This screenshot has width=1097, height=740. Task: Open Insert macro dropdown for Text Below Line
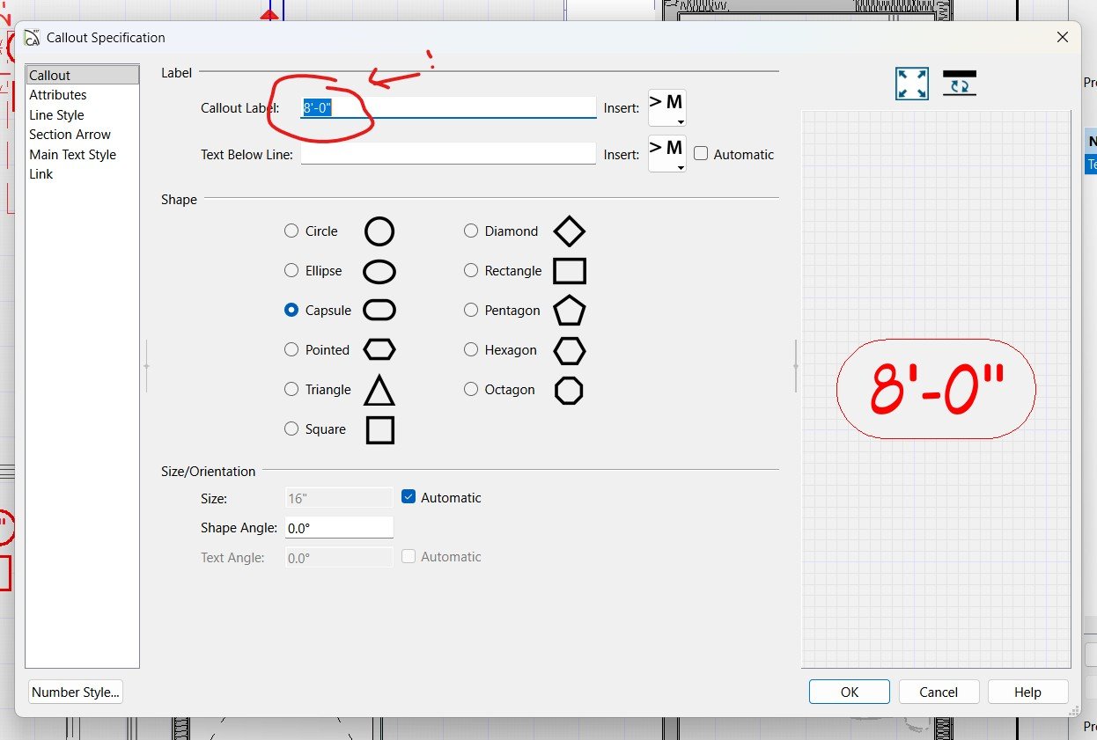pyautogui.click(x=666, y=153)
